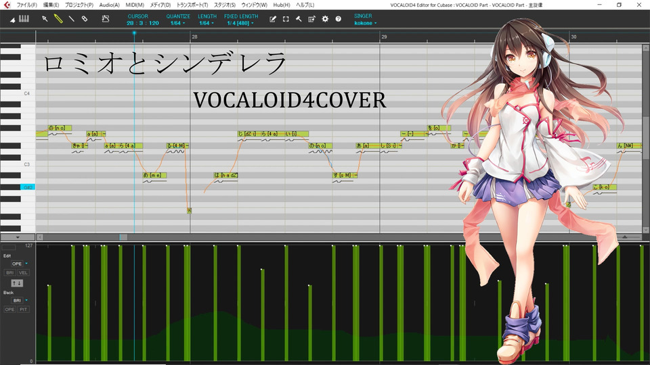The width and height of the screenshot is (650, 365).
Task: Open the ヘルプ(L) menu
Action: tap(305, 5)
